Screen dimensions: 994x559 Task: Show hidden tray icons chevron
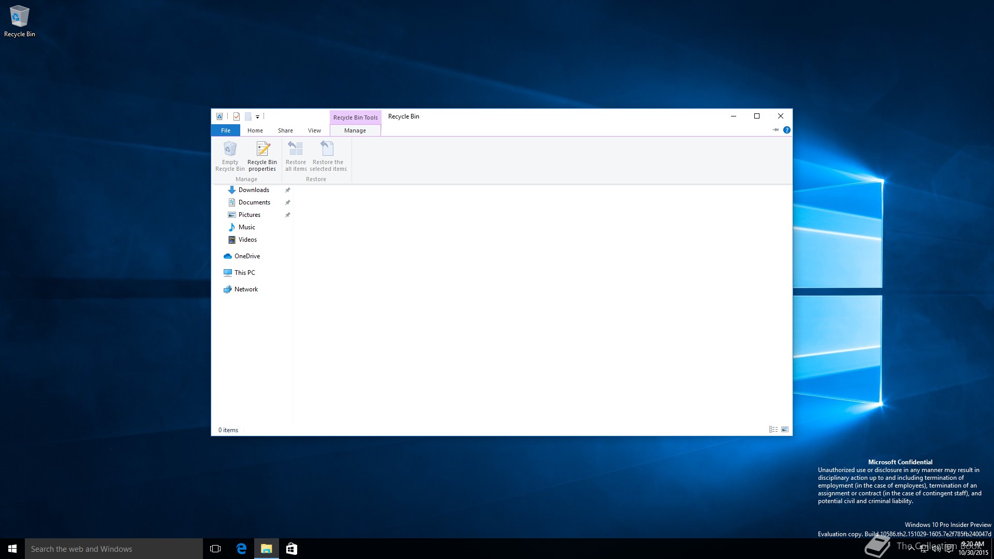(x=911, y=549)
